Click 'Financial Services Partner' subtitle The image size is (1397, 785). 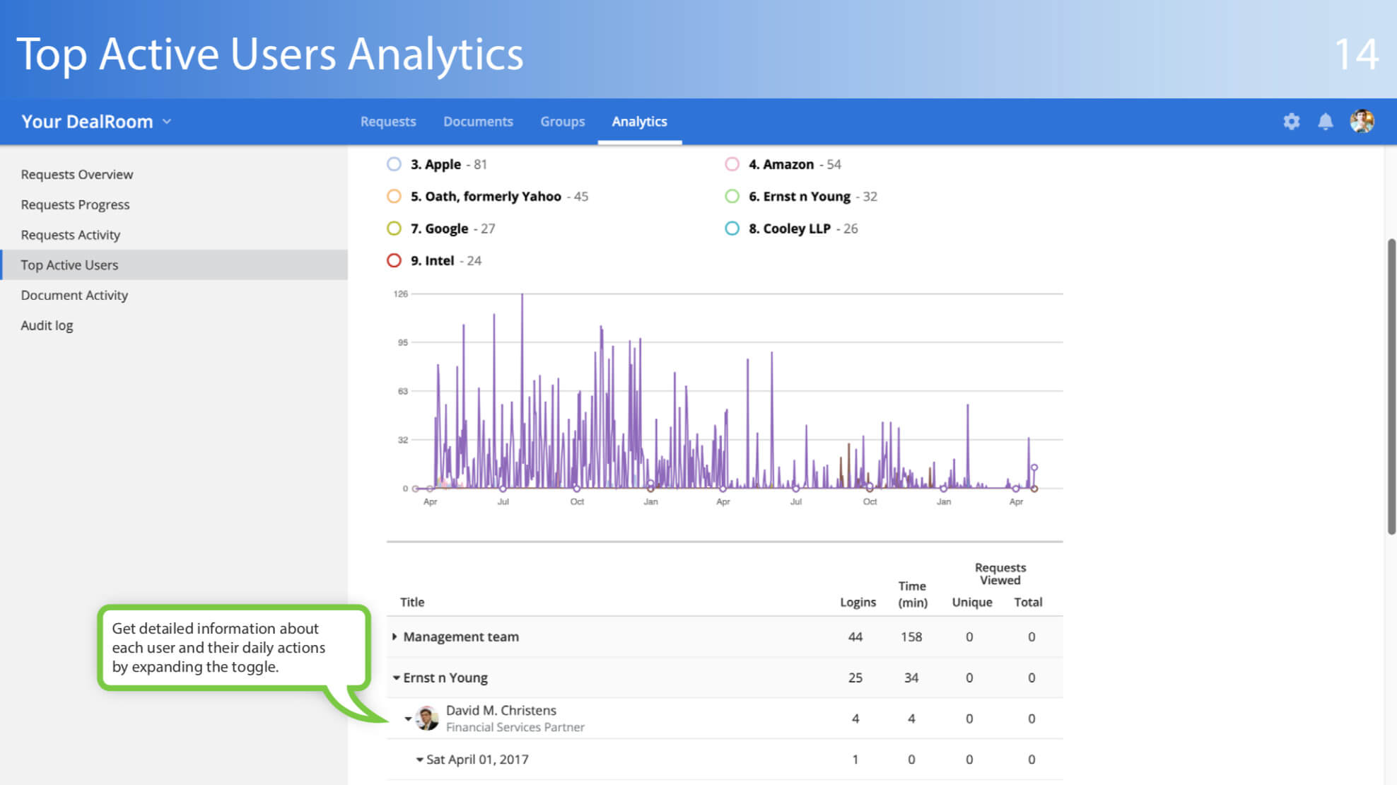coord(515,727)
